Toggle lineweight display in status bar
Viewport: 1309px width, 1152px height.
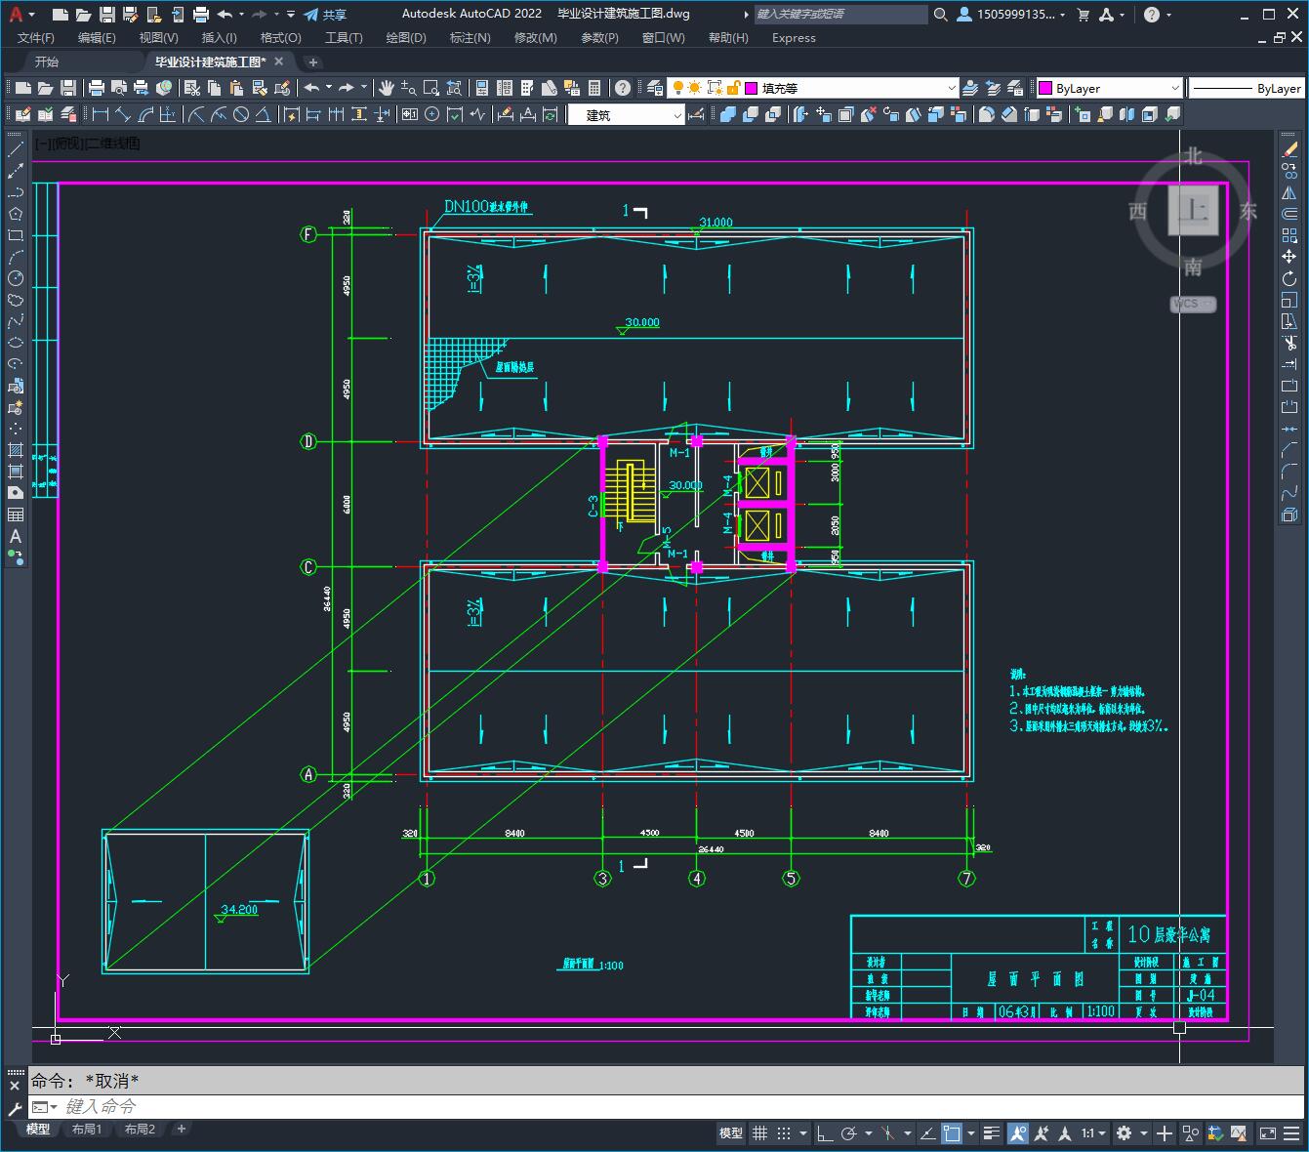(x=992, y=1133)
